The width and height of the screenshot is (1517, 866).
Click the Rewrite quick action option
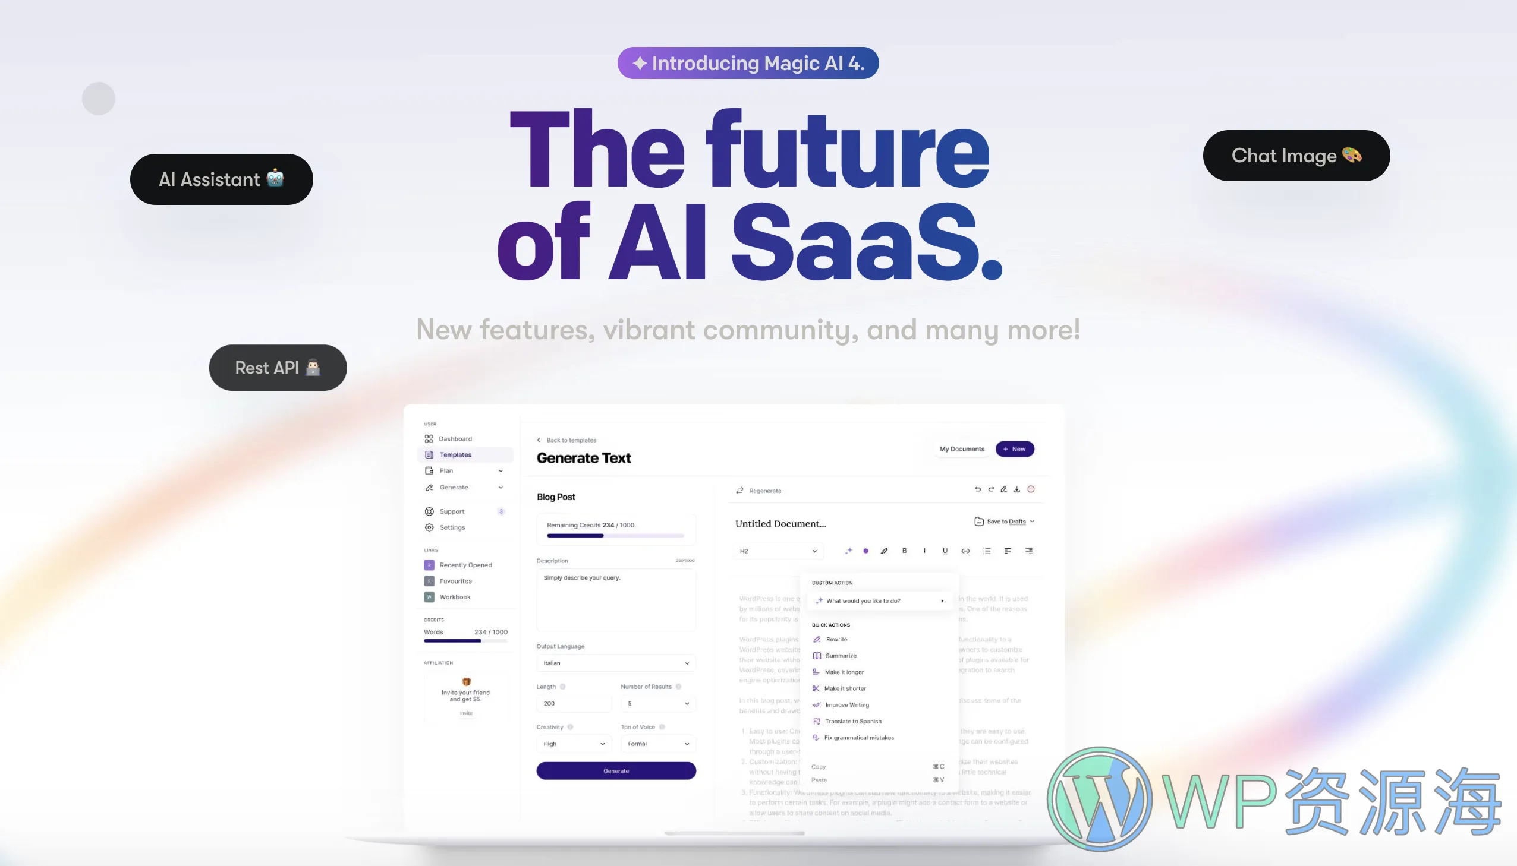click(x=835, y=639)
